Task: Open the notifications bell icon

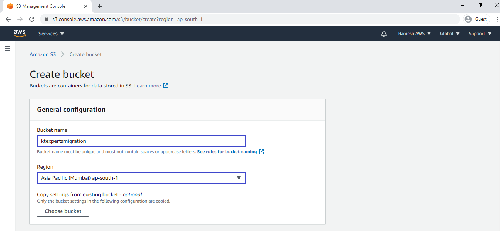Action: tap(384, 34)
